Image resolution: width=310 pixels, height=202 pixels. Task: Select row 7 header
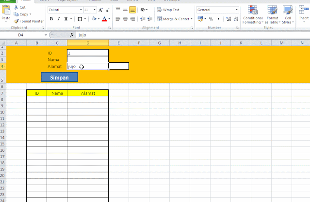(3, 93)
